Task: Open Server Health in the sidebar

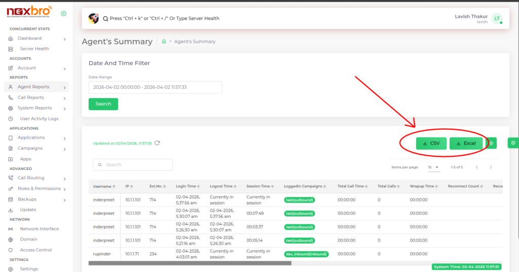Action: pos(34,49)
